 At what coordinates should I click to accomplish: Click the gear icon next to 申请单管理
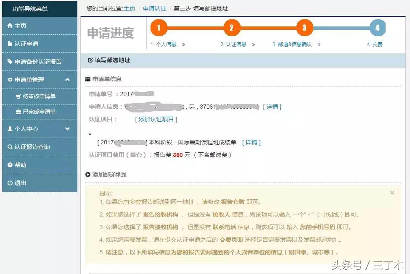10,79
